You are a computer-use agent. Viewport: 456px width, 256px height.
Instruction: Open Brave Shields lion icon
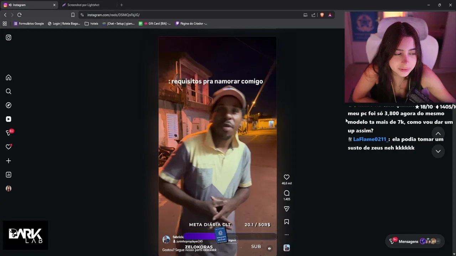(x=322, y=15)
